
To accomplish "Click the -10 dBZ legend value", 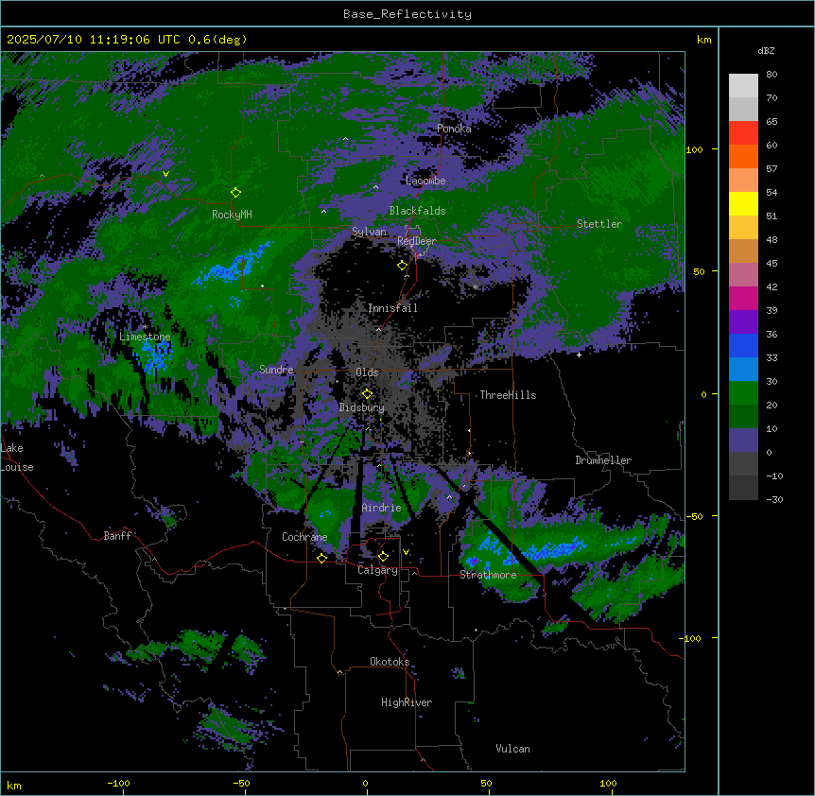I will pos(774,476).
